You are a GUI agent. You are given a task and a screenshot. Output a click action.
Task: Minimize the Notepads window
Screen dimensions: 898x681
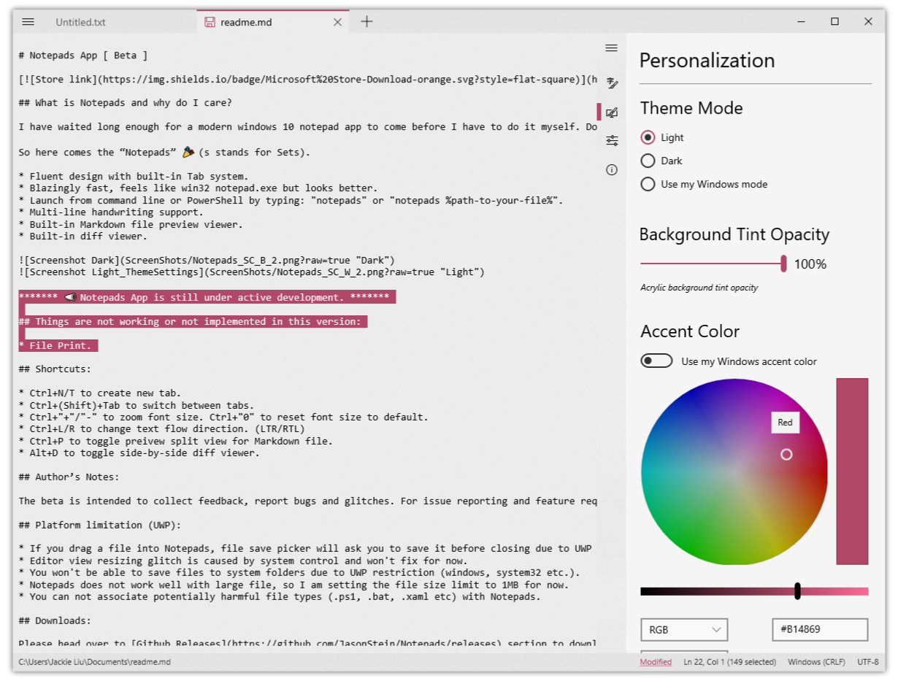point(801,22)
